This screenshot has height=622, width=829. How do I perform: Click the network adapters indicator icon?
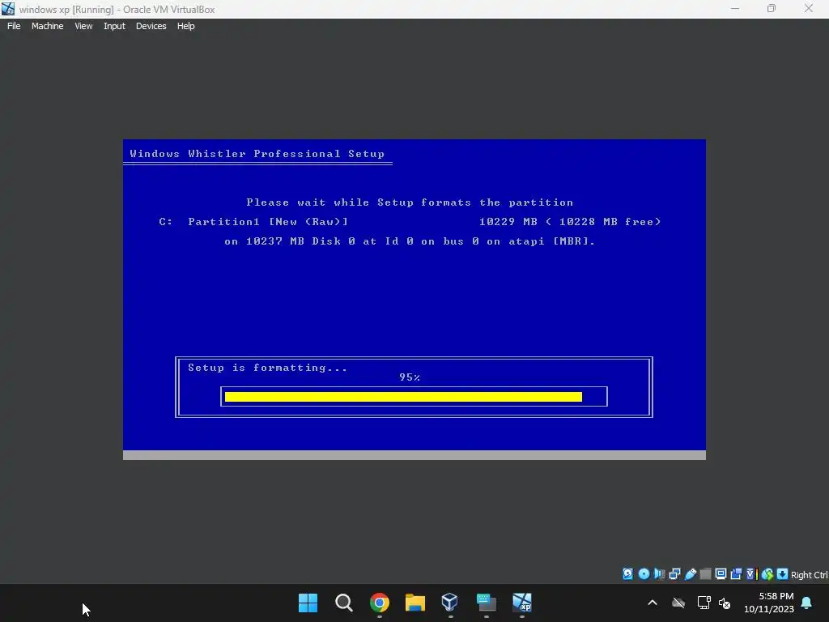[674, 574]
